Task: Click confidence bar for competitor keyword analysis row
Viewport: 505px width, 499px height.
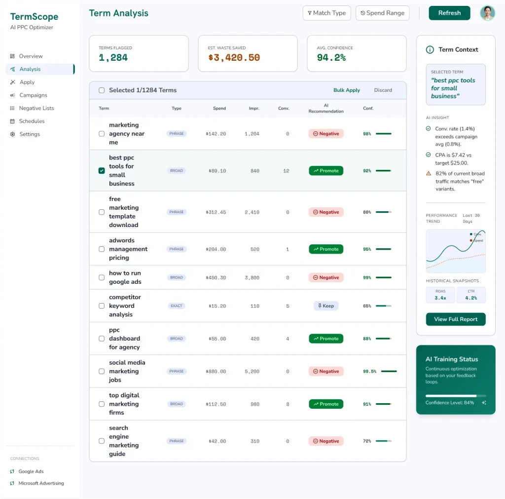Action: click(384, 306)
